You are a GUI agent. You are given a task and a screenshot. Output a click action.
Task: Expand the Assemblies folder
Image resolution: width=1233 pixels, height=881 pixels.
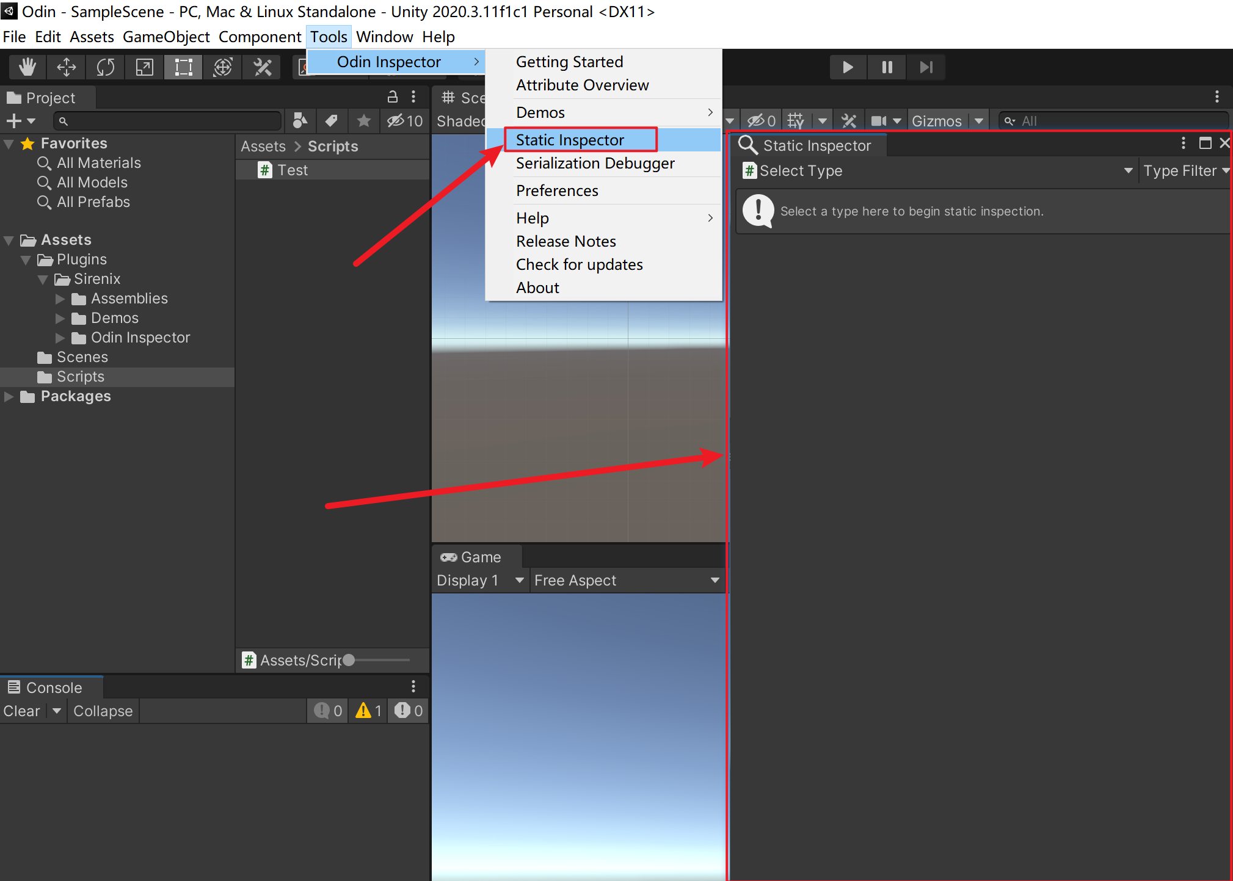click(60, 299)
